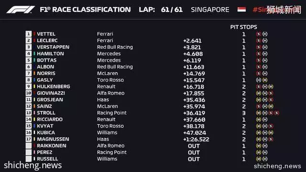306x172 pixels.
Task: Select driver name HAMILTON
Action: pyautogui.click(x=50, y=54)
